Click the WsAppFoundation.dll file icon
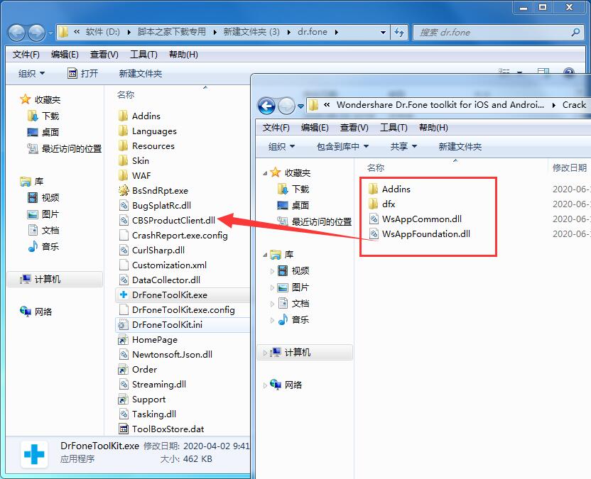The image size is (591, 479). (373, 234)
